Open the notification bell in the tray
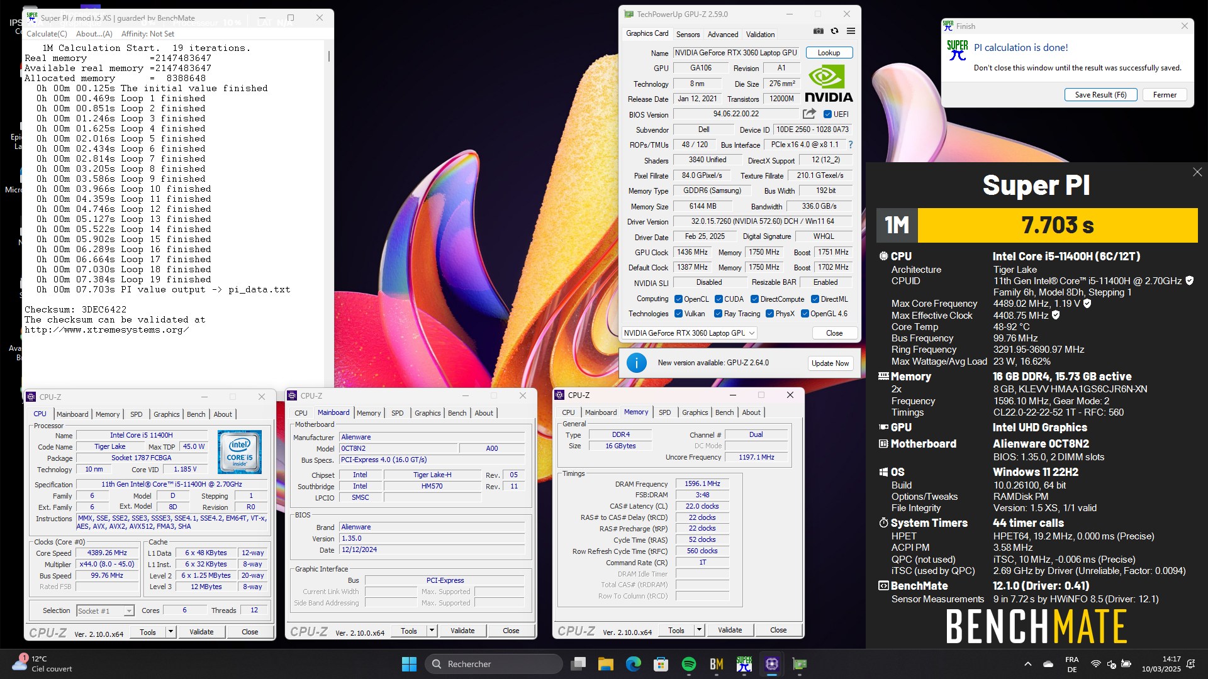 [1190, 664]
